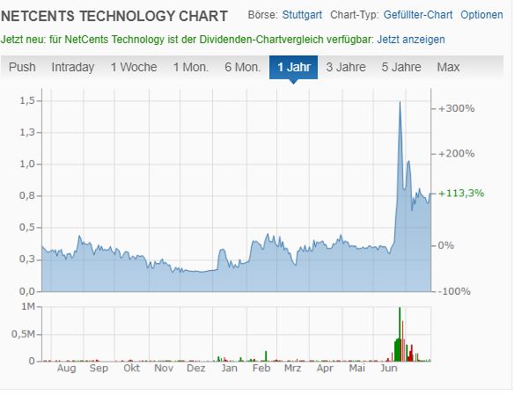This screenshot has height=396, width=522.
Task: Change chart type via Gefüllter-Chart
Action: 418,15
